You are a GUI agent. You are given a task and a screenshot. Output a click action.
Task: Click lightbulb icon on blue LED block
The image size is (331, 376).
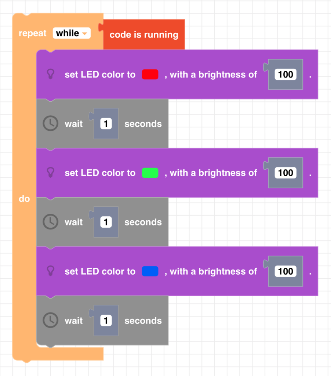click(x=51, y=271)
